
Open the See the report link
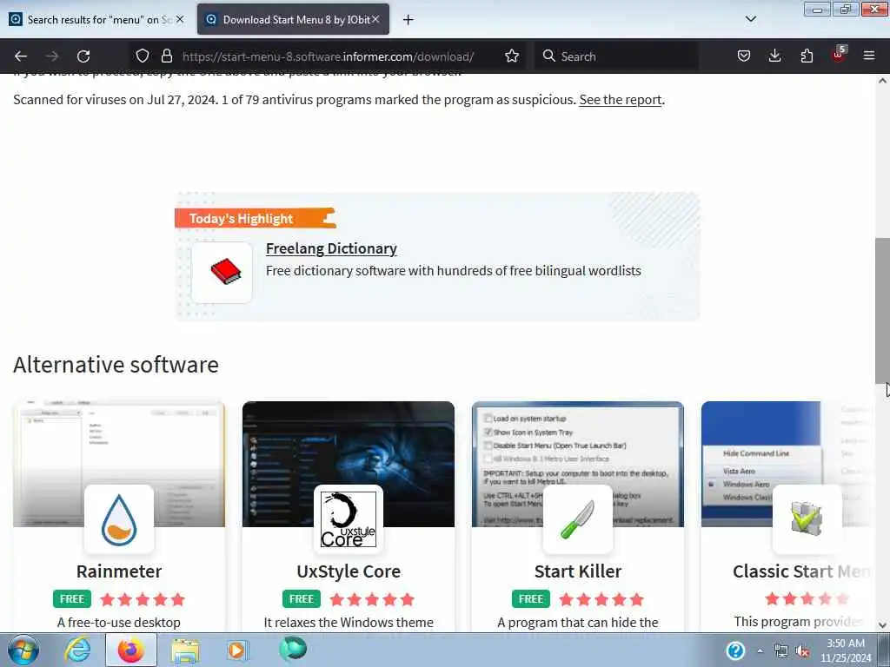pyautogui.click(x=621, y=100)
